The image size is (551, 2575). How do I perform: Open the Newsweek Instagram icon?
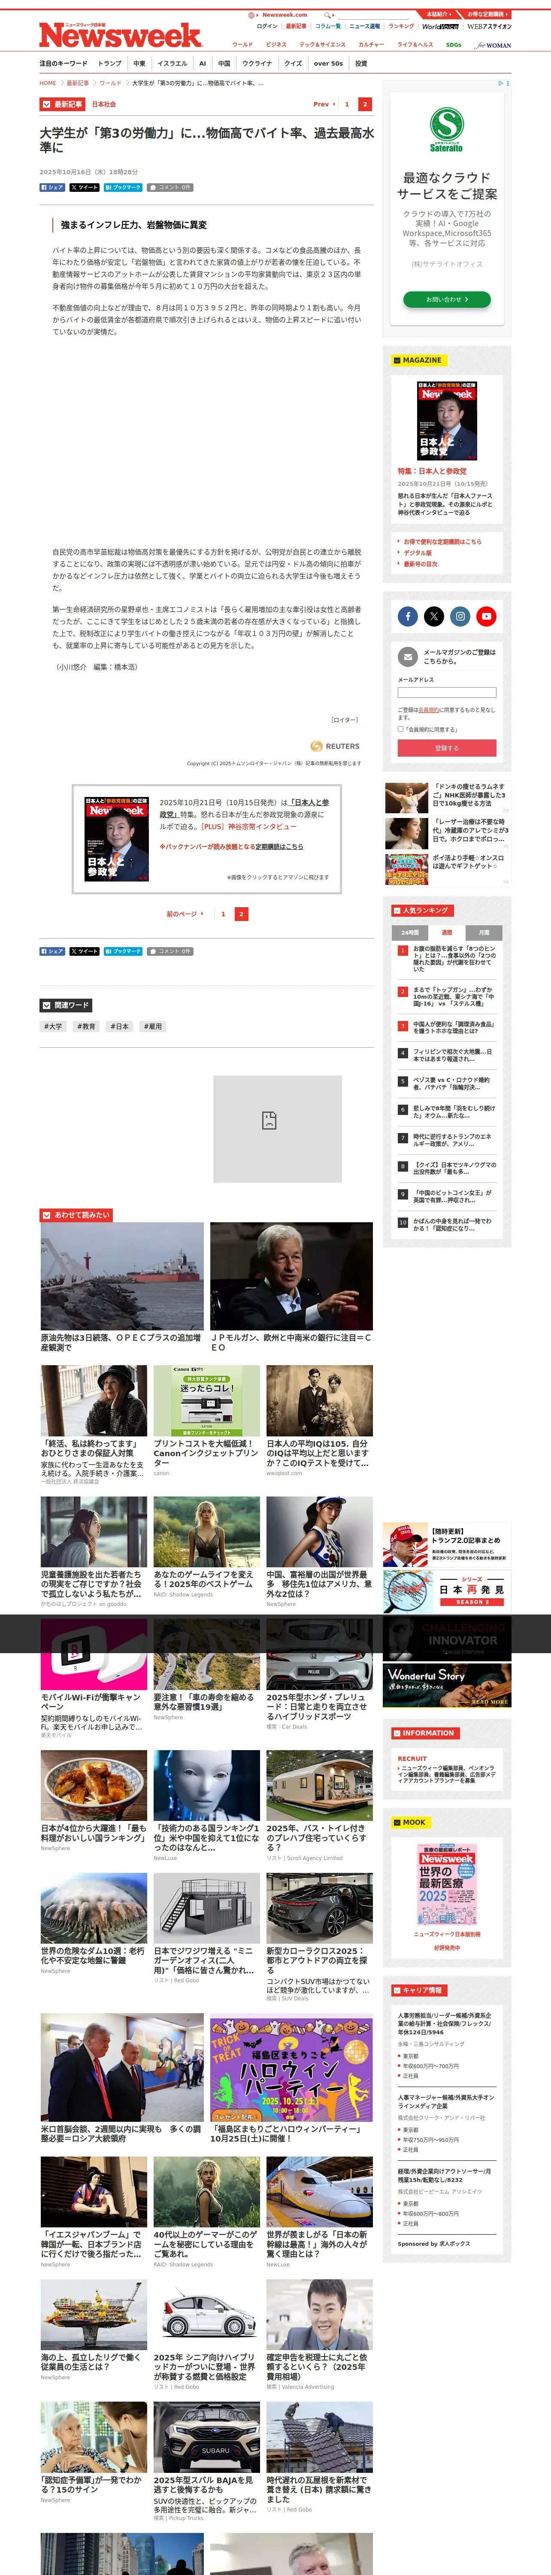coord(460,616)
